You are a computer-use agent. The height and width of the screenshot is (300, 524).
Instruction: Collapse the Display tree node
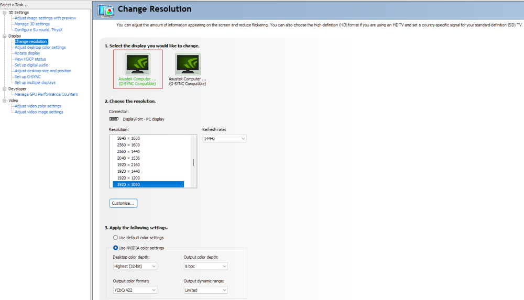4,36
